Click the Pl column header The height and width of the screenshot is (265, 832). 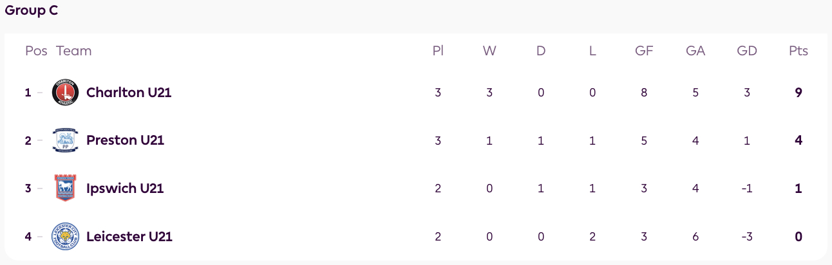point(438,51)
